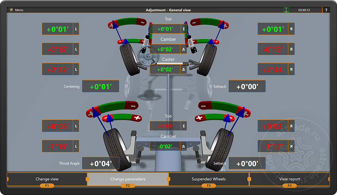This screenshot has width=337, height=195.
Task: Select the rear left camber L indicator
Action: click(x=76, y=147)
